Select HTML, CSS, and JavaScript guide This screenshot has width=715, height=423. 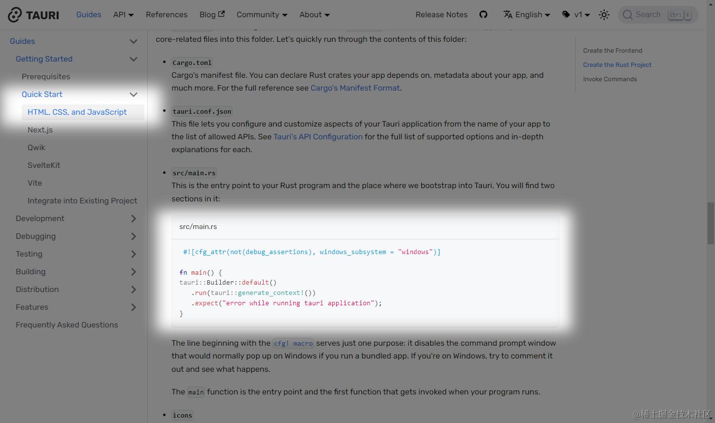coord(83,112)
